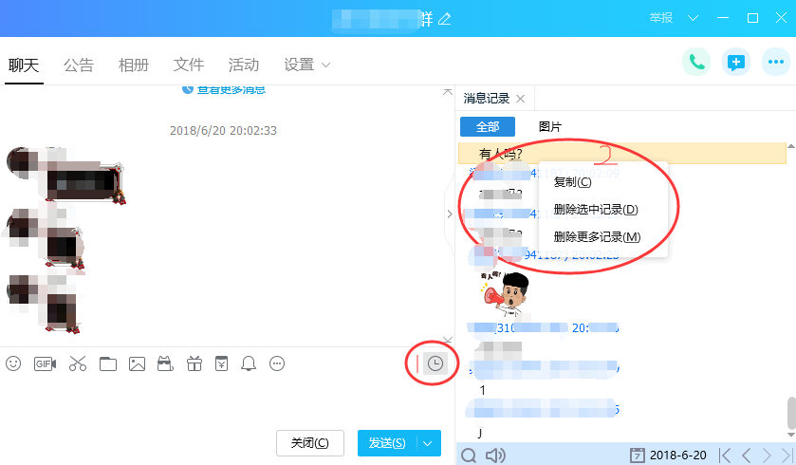This screenshot has height=465, width=796.
Task: Select the scissors screenshot tool
Action: click(78, 363)
